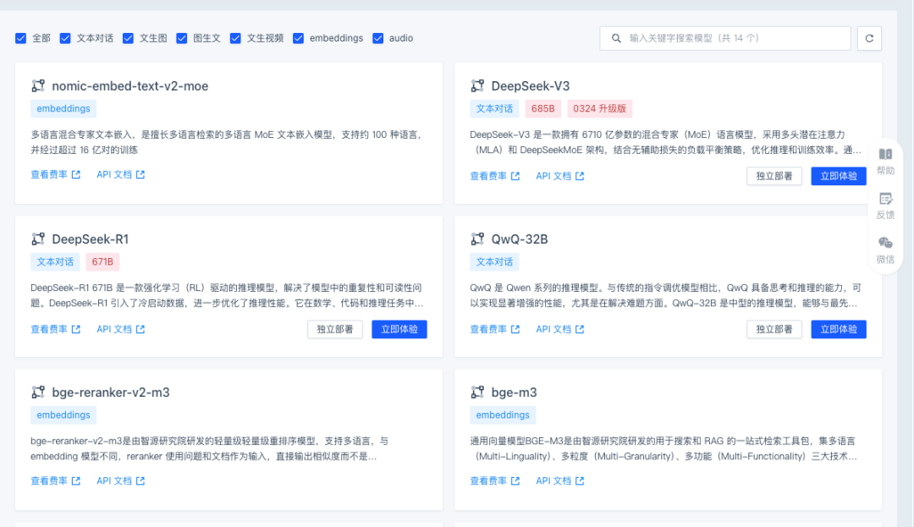The width and height of the screenshot is (914, 527).
Task: Click the bge-m3 model title
Action: (515, 393)
